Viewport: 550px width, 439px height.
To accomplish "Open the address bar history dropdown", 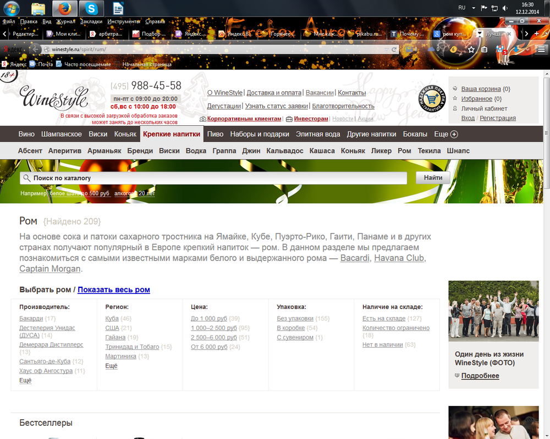I will click(387, 49).
